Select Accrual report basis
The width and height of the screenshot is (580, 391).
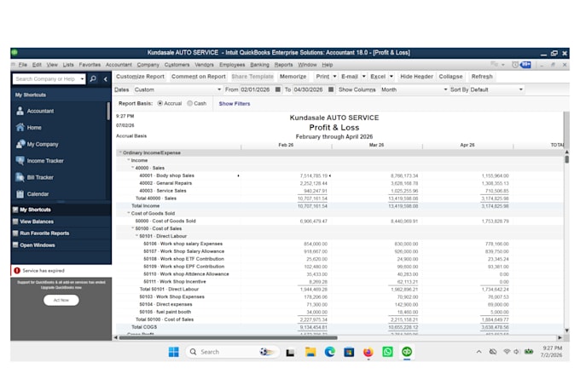pos(159,103)
